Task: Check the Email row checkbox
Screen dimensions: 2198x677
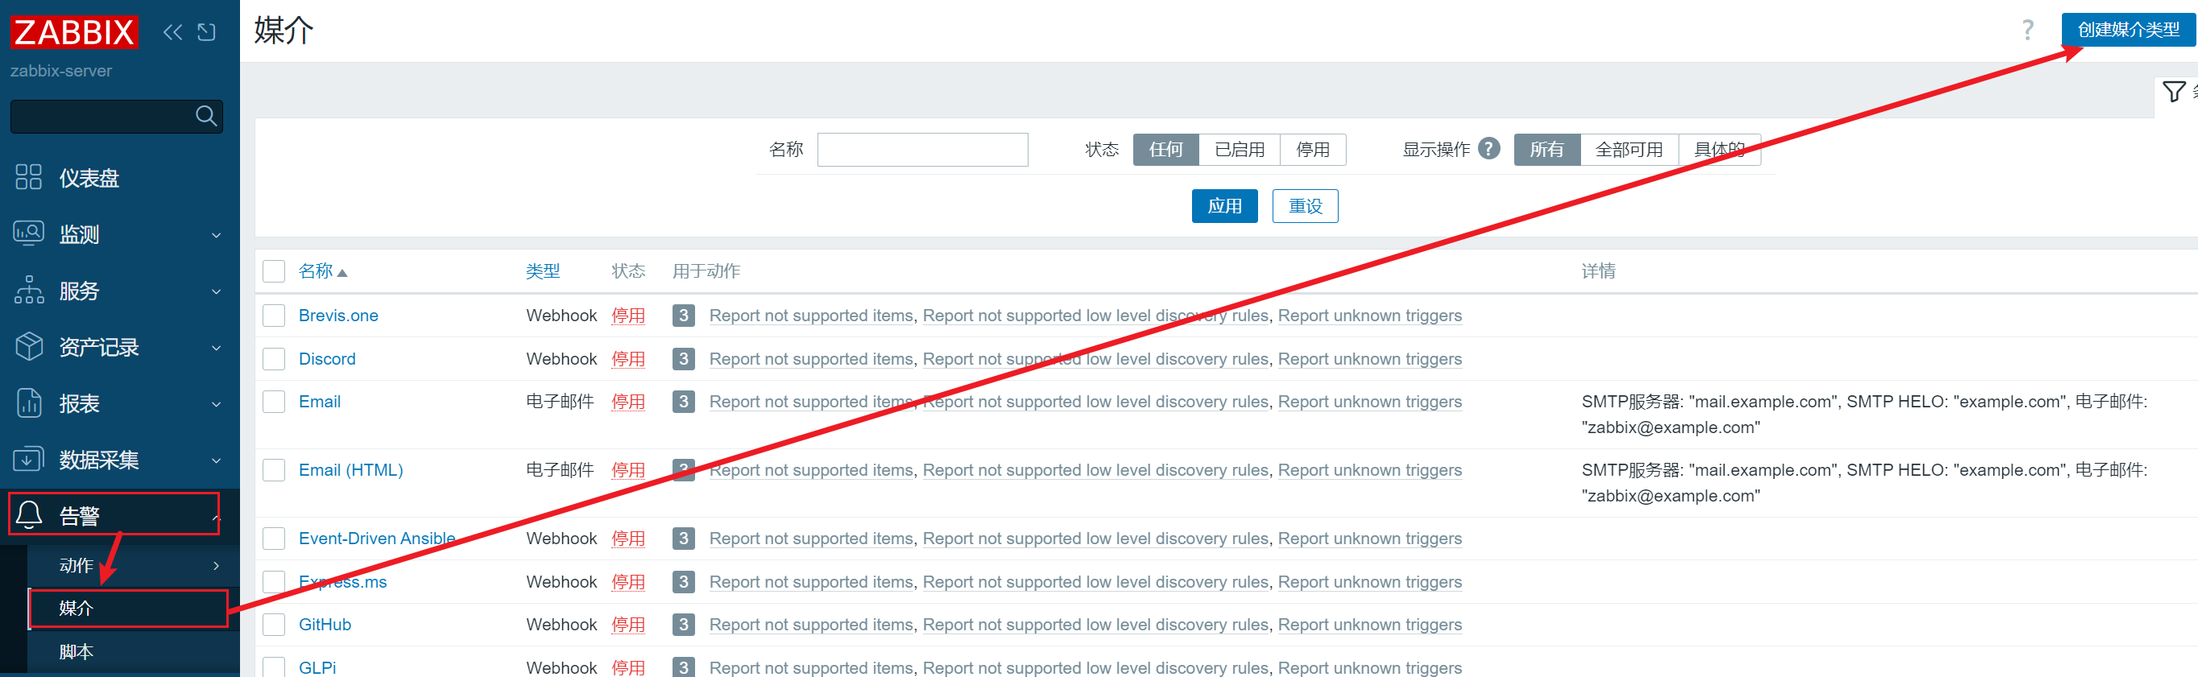Action: tap(274, 402)
